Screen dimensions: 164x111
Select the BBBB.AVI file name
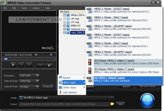pyautogui.click(x=76, y=26)
